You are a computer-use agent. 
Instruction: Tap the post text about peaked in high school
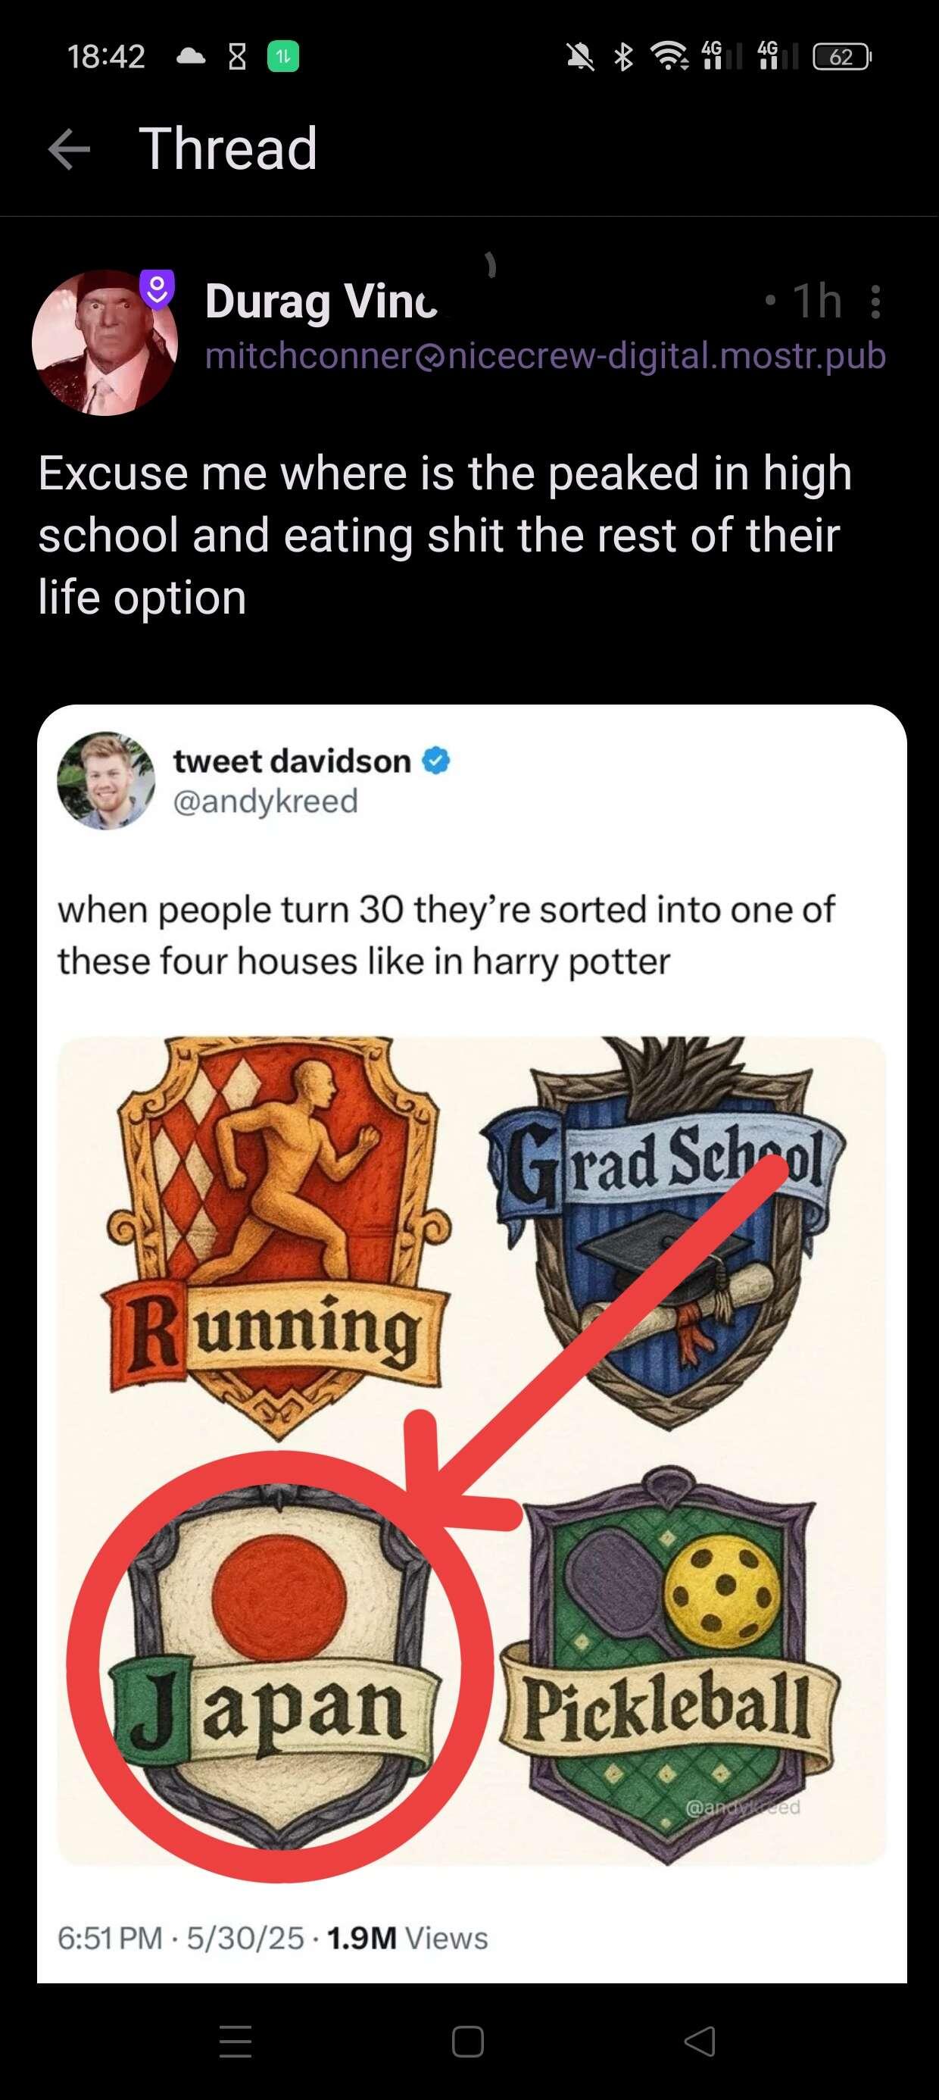coord(445,536)
